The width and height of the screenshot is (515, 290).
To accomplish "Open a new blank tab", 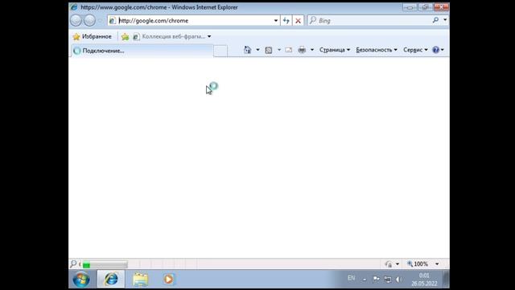I will click(220, 51).
